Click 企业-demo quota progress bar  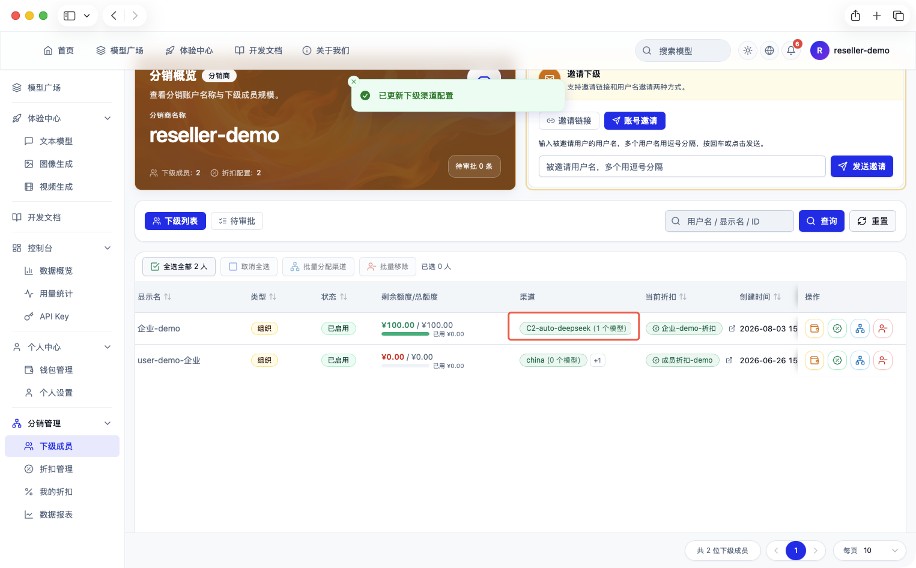[x=405, y=334]
